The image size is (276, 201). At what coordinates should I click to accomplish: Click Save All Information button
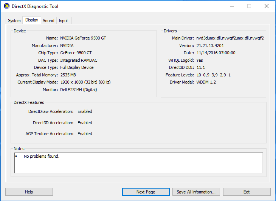[x=196, y=192]
